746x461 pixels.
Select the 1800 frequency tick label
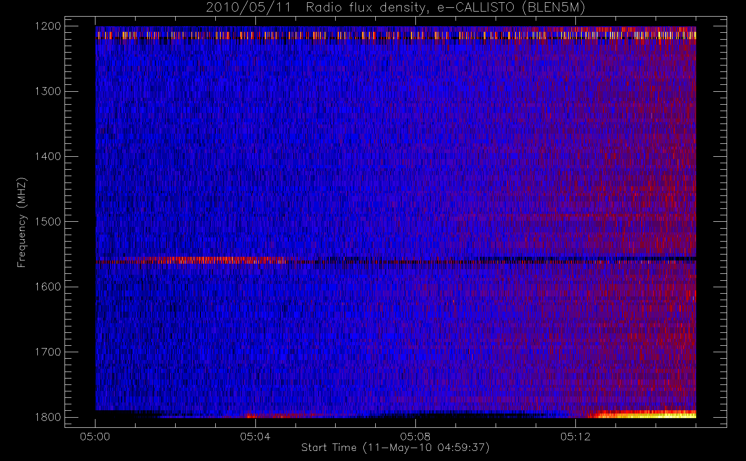pos(48,417)
